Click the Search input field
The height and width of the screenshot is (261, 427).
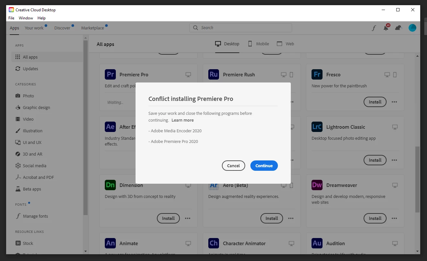[x=241, y=28]
